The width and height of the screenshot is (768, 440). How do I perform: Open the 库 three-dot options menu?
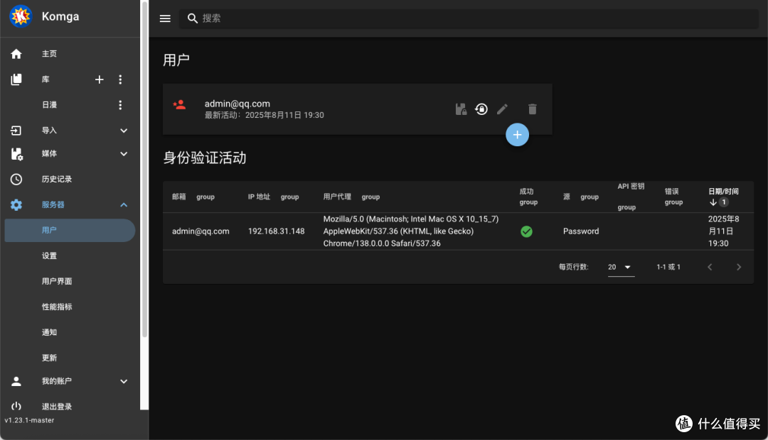[x=120, y=79]
